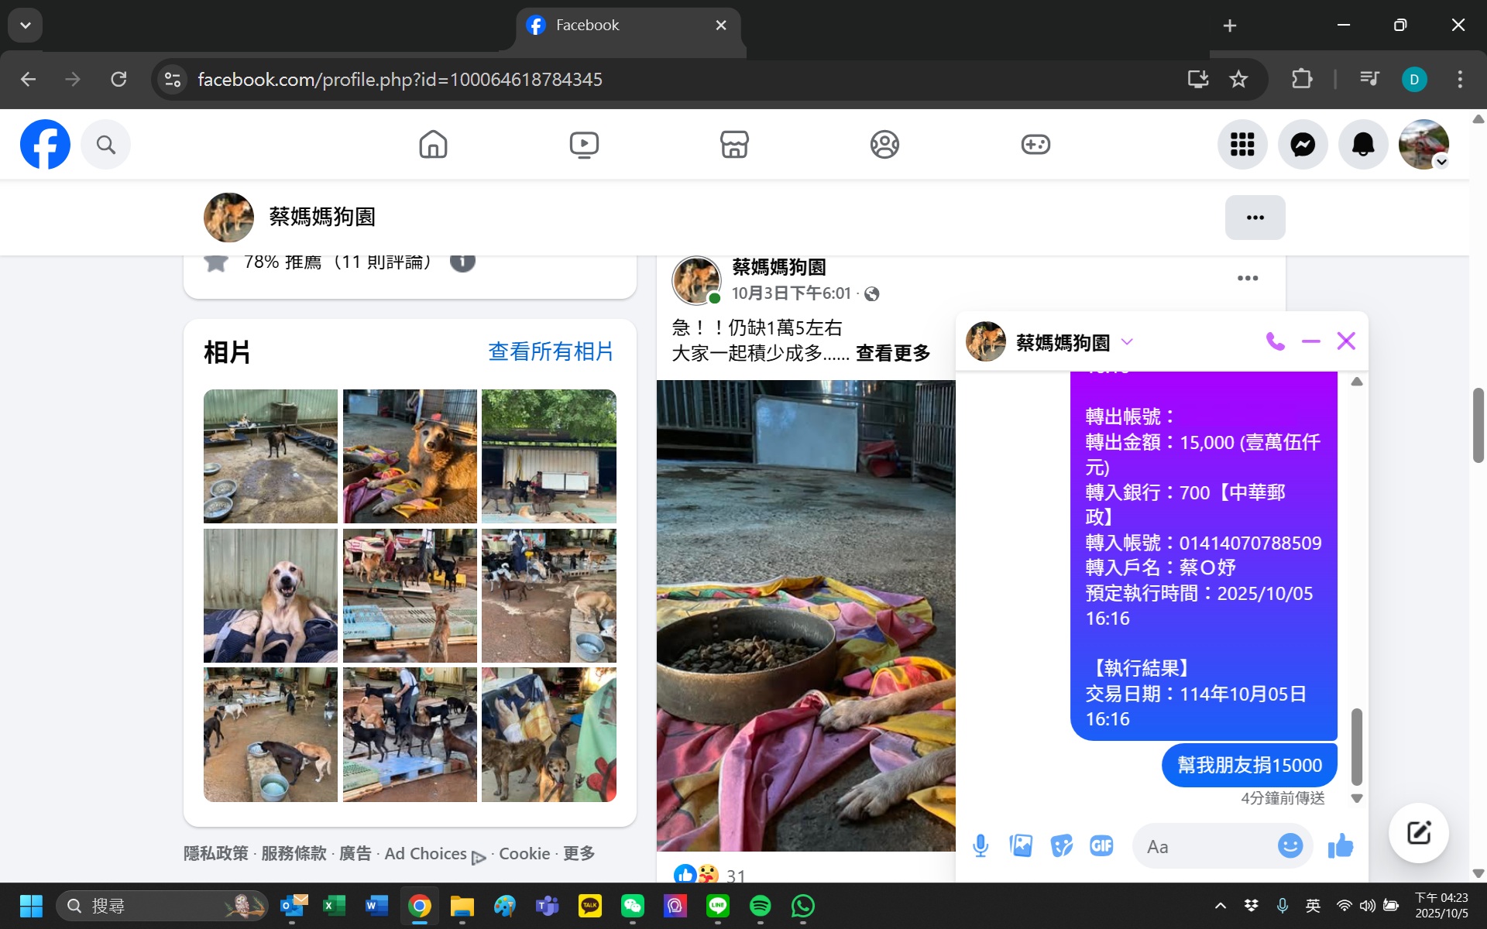1487x929 pixels.
Task: Open the page's three-dot options menu
Action: (1255, 218)
